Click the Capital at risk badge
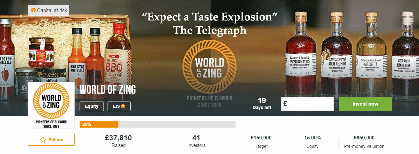The width and height of the screenshot is (419, 154). tap(48, 11)
